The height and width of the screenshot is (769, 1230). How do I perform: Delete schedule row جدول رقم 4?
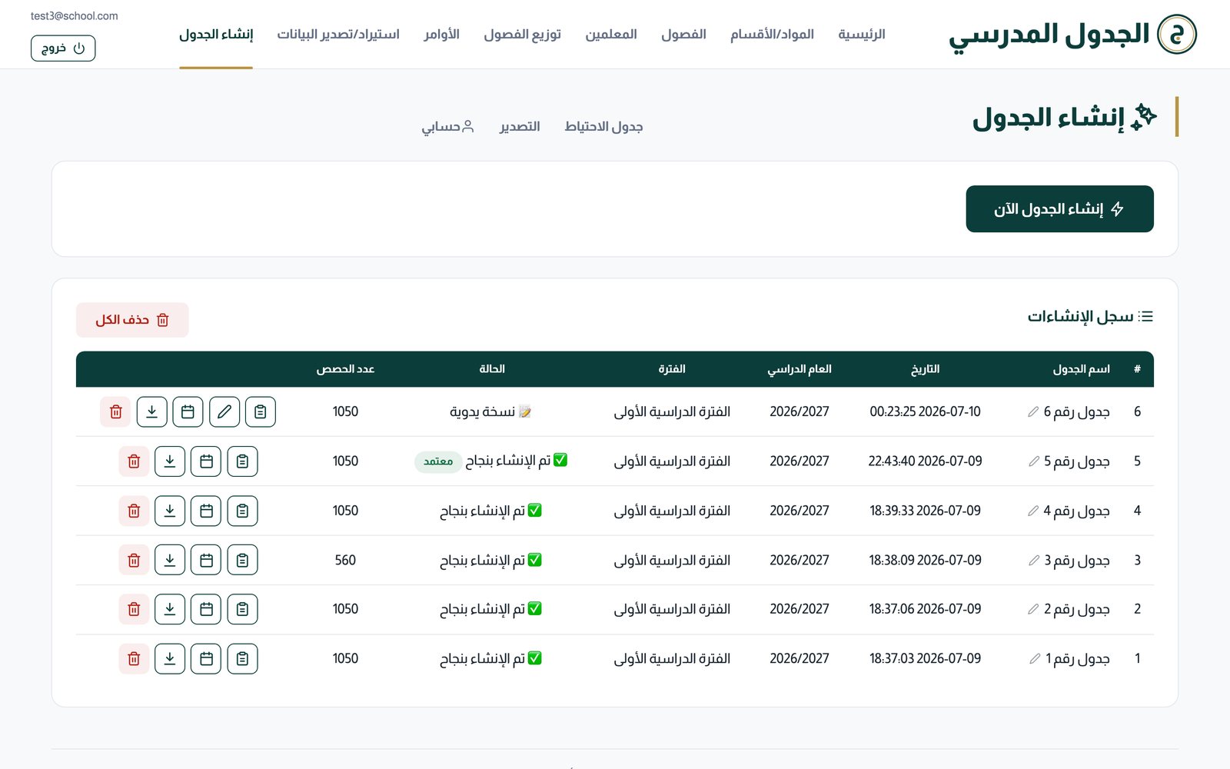coord(134,511)
